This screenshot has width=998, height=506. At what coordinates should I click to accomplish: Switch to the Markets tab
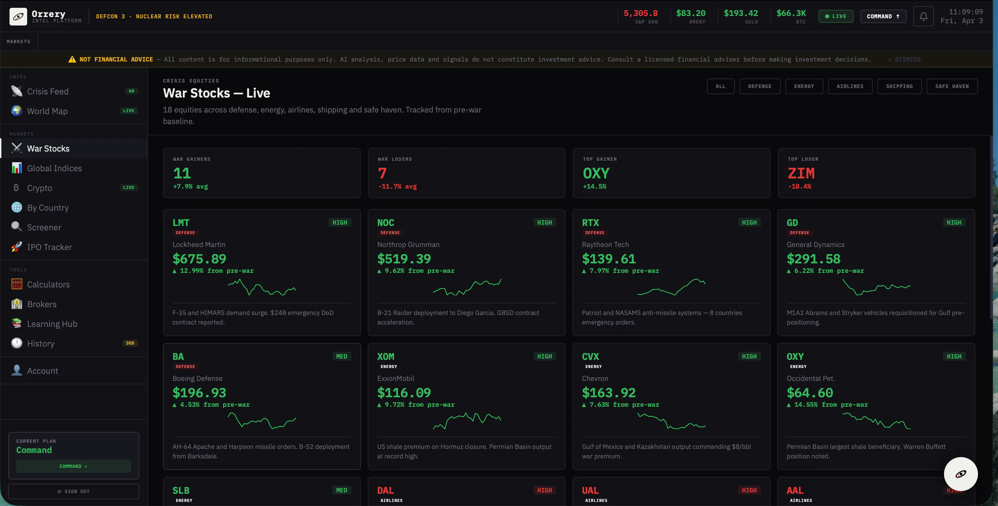tap(19, 41)
